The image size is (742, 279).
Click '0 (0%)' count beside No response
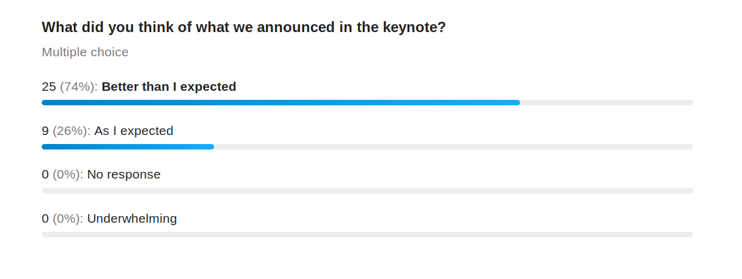coord(62,175)
